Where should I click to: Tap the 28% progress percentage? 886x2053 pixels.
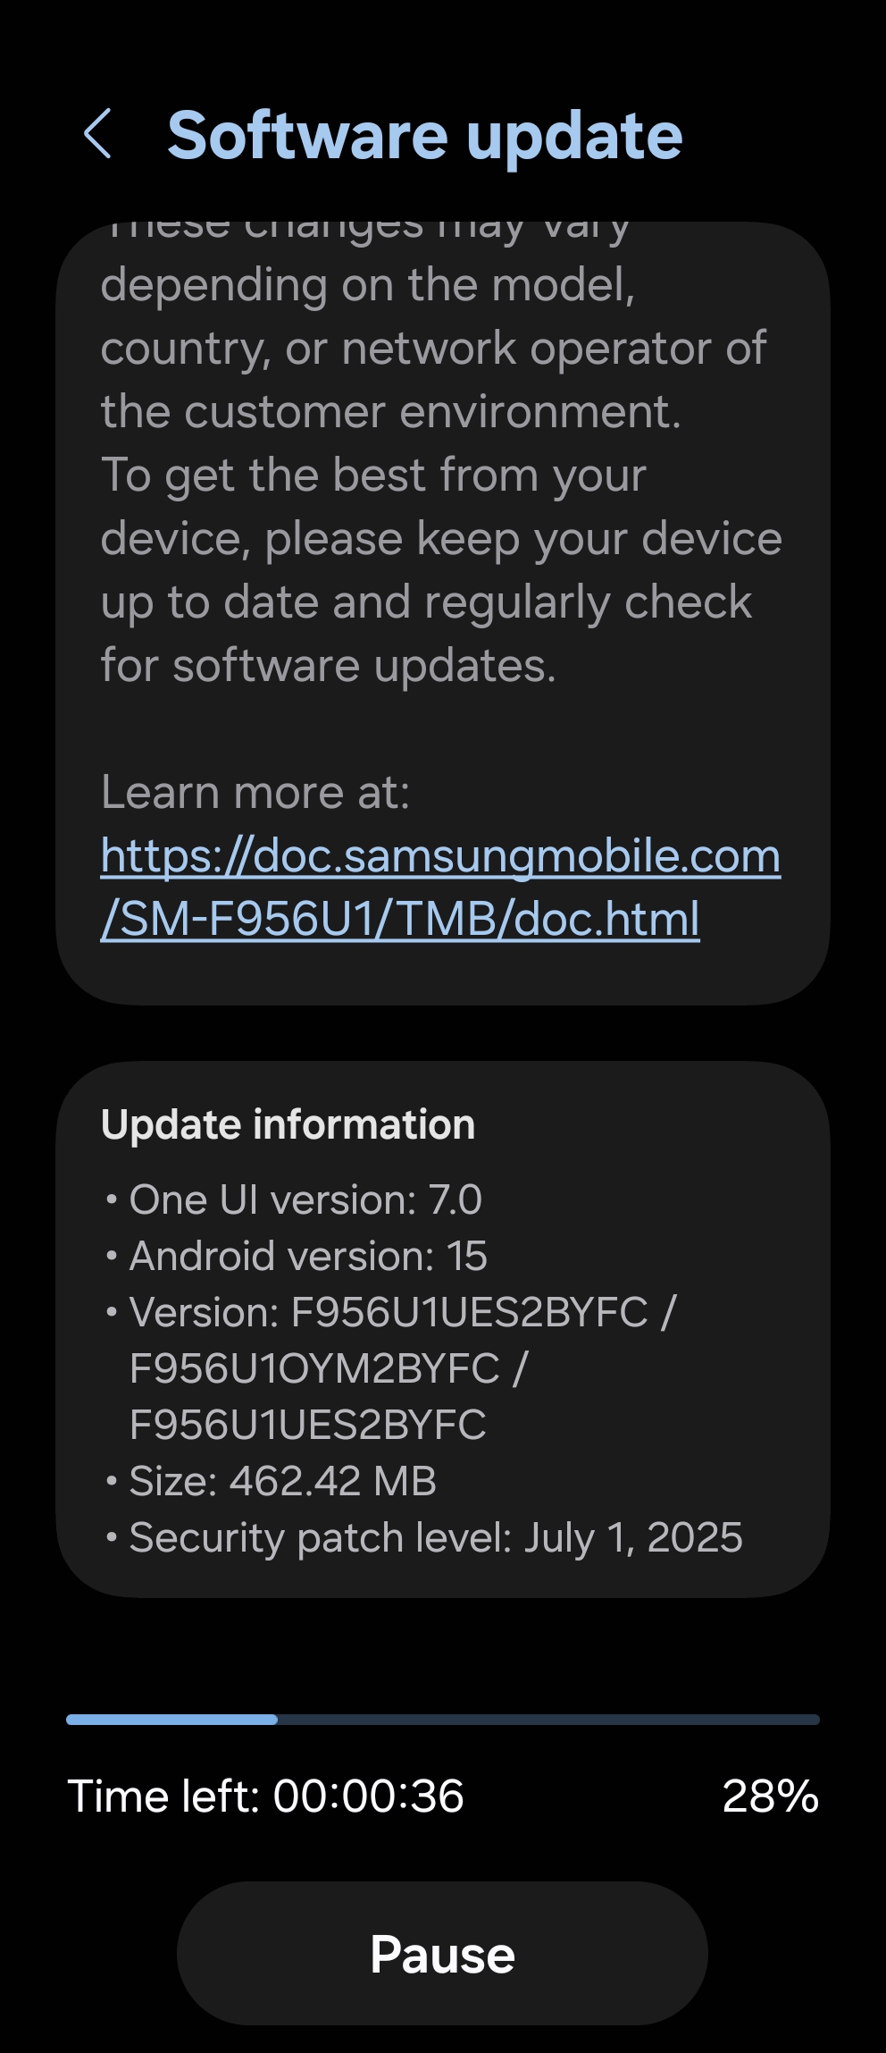pos(770,1796)
